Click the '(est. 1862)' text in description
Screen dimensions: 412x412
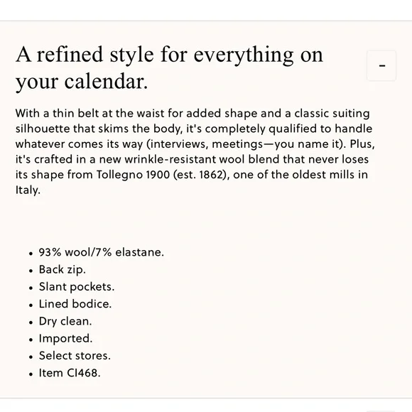tap(200, 175)
